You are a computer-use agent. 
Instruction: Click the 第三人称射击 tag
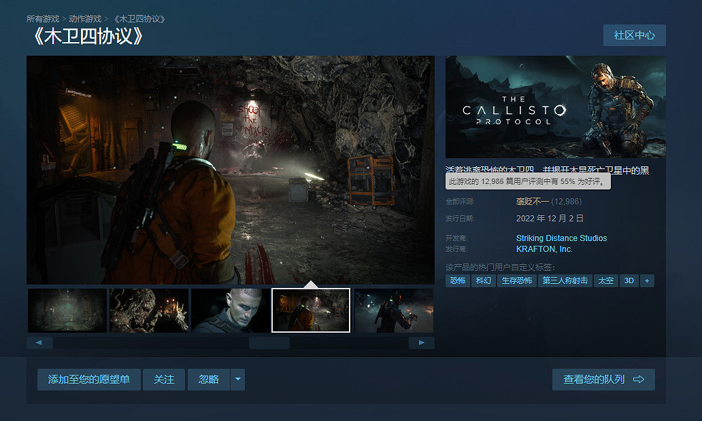pos(565,280)
